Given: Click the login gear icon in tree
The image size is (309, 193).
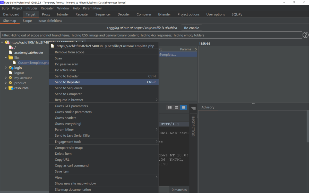Looking at the screenshot, I should (x=11, y=68).
